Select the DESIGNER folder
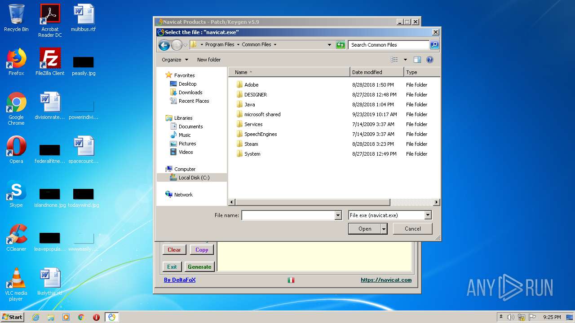Image resolution: width=575 pixels, height=323 pixels. tap(255, 95)
